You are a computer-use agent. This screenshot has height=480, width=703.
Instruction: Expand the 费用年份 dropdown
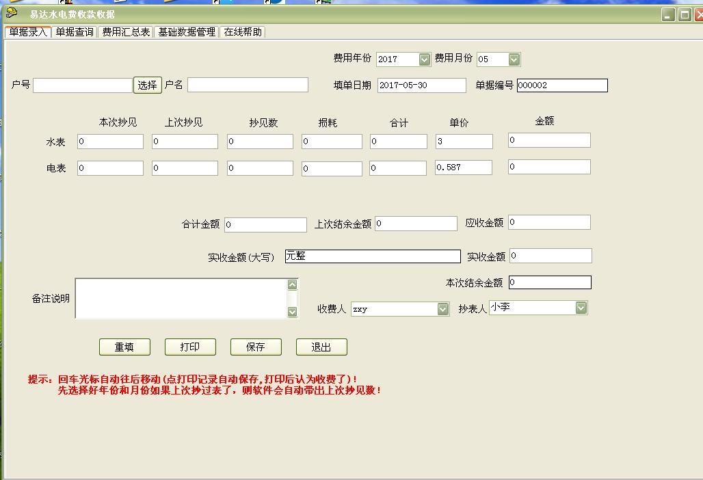[x=424, y=59]
